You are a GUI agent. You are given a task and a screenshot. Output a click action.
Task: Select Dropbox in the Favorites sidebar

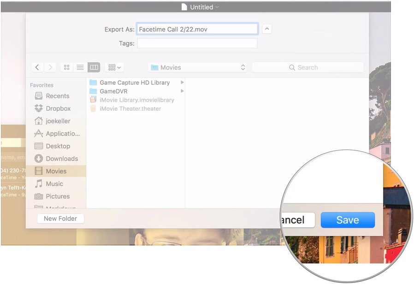point(57,108)
